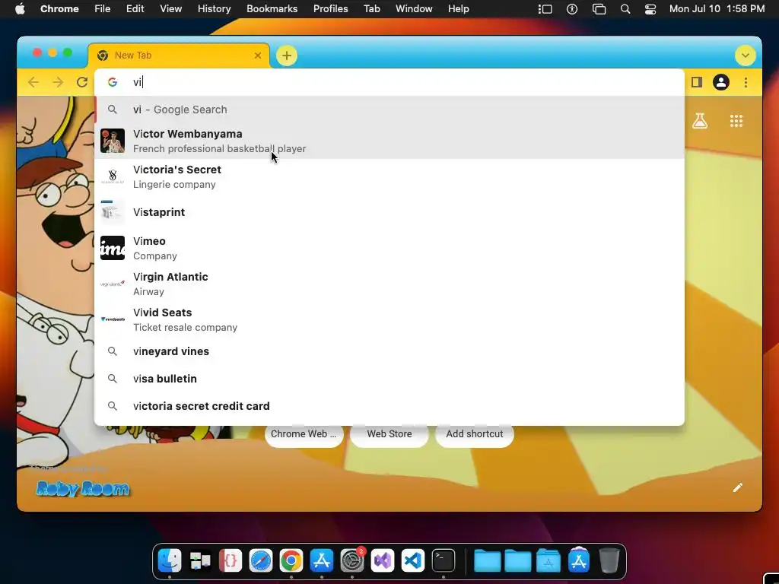Open the tab search chevron dropdown

point(746,56)
